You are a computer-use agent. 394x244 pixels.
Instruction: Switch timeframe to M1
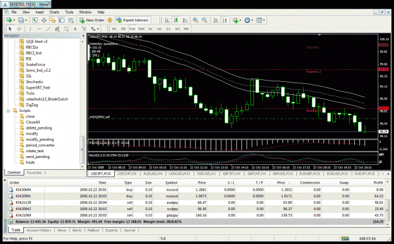(114, 29)
